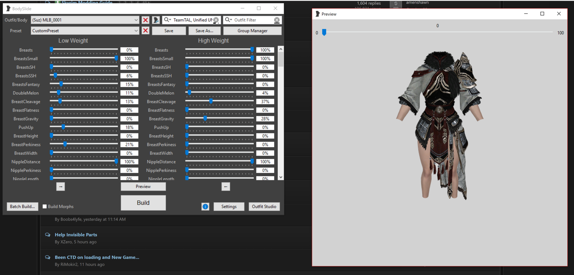Viewport: 574px width, 275px height.
Task: Click the Save preset button
Action: point(169,31)
